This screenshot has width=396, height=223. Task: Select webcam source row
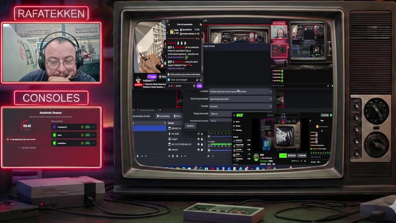point(186,150)
